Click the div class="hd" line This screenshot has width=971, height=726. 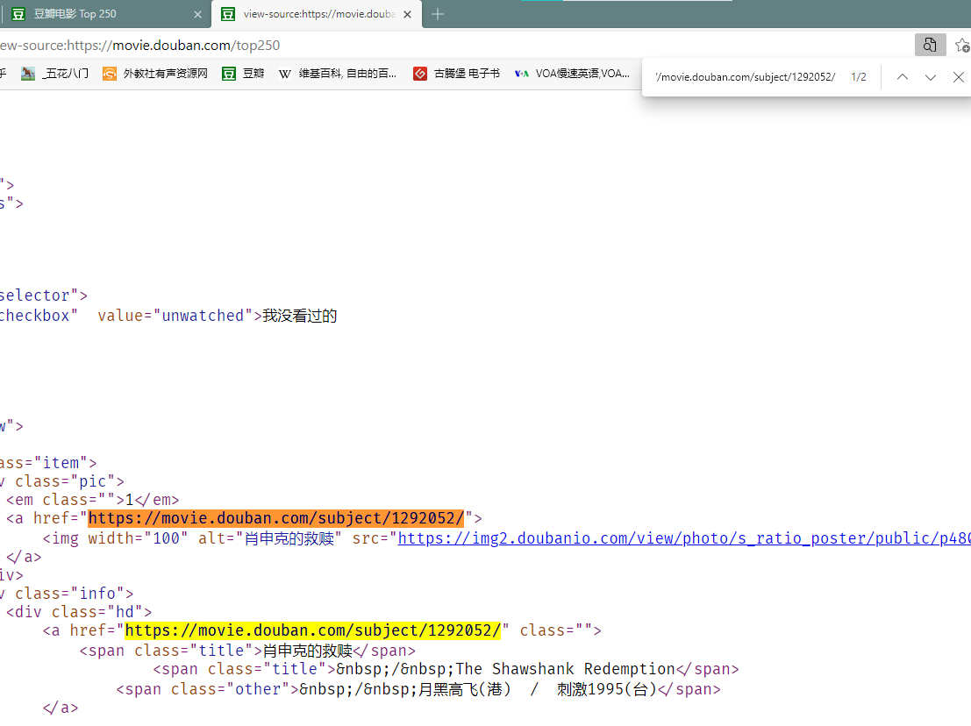tap(79, 611)
